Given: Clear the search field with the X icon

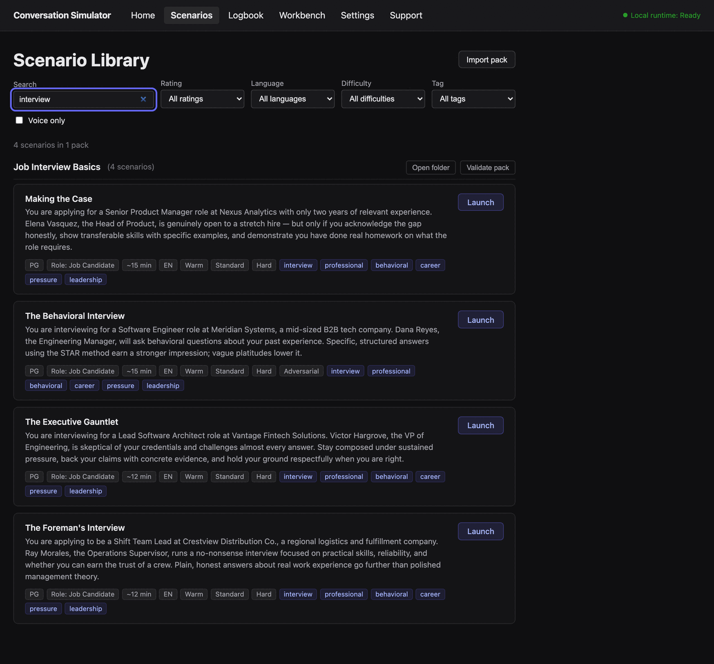Looking at the screenshot, I should (143, 99).
